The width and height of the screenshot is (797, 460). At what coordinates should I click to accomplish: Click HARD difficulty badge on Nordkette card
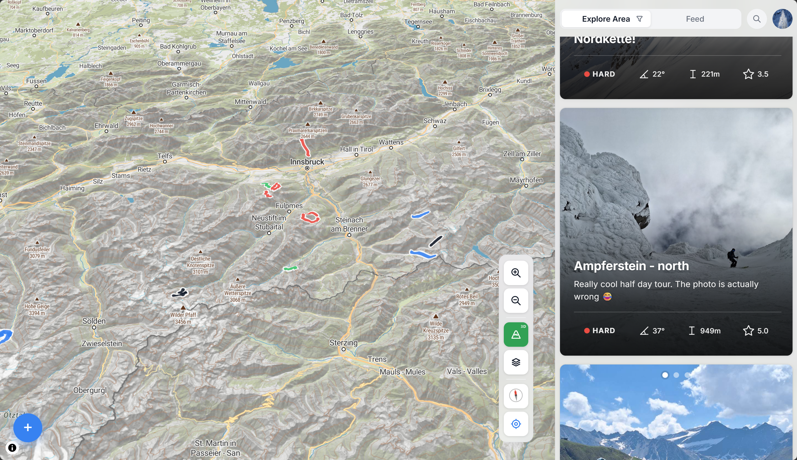pos(599,74)
